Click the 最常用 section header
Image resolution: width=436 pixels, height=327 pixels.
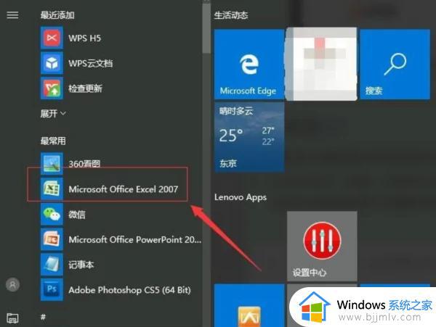pos(53,141)
